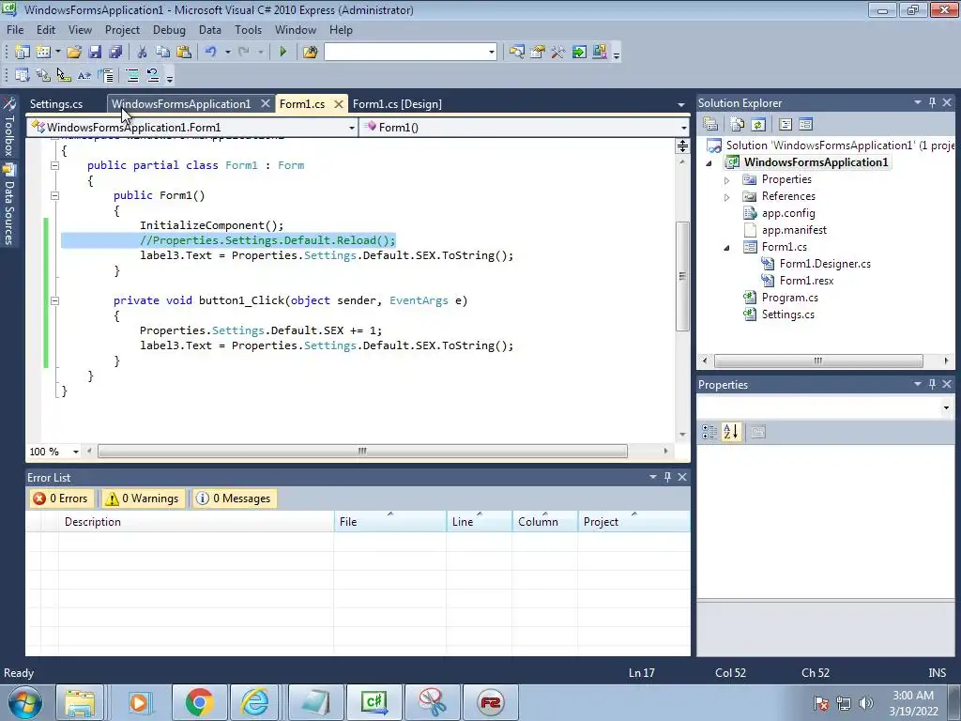Undo the last edit with Undo icon
961x721 pixels.
211,53
